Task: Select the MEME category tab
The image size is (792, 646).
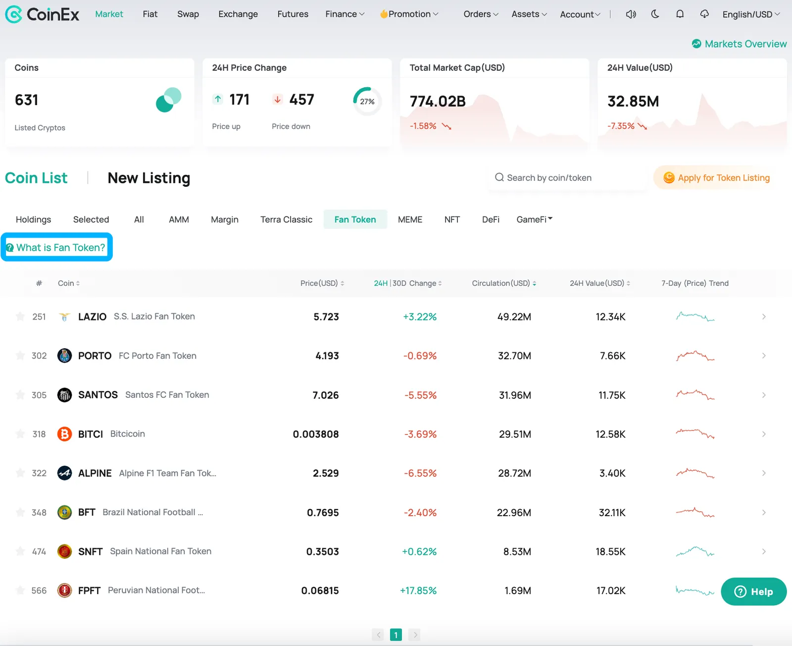Action: 410,219
